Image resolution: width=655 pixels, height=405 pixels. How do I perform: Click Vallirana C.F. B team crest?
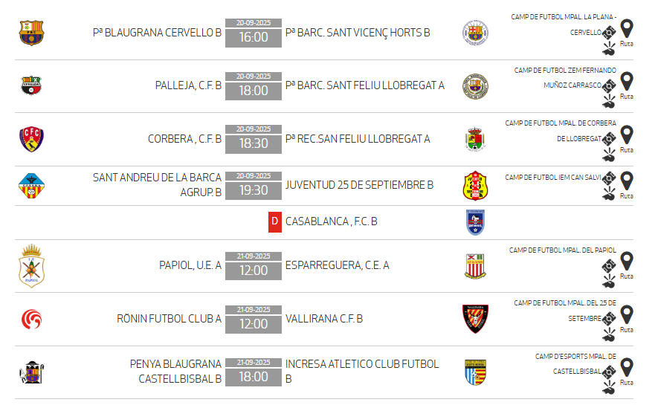click(x=475, y=319)
